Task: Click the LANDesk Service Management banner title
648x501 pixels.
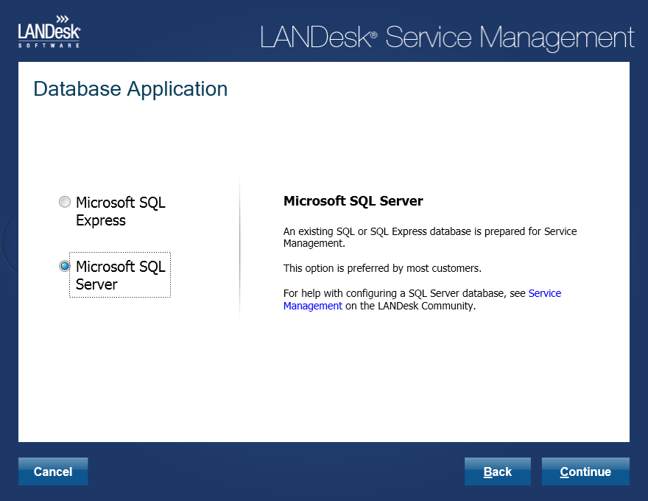Action: coord(447,38)
